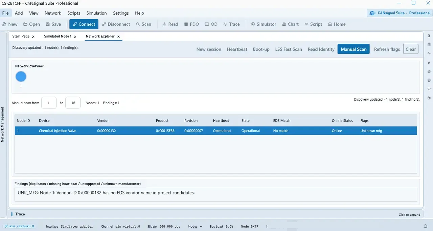
Task: Click Read Identity button
Action: [321, 49]
